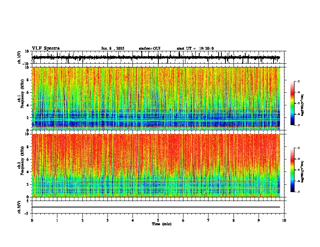
Task: Click time axis tick label "6"
Action: coord(183,220)
